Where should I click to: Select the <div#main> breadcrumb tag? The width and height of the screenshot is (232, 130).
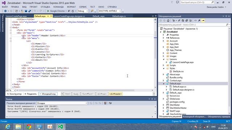102,94
